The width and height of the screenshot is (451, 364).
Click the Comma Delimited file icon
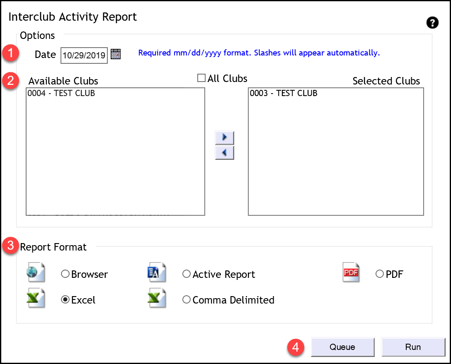pos(157,298)
